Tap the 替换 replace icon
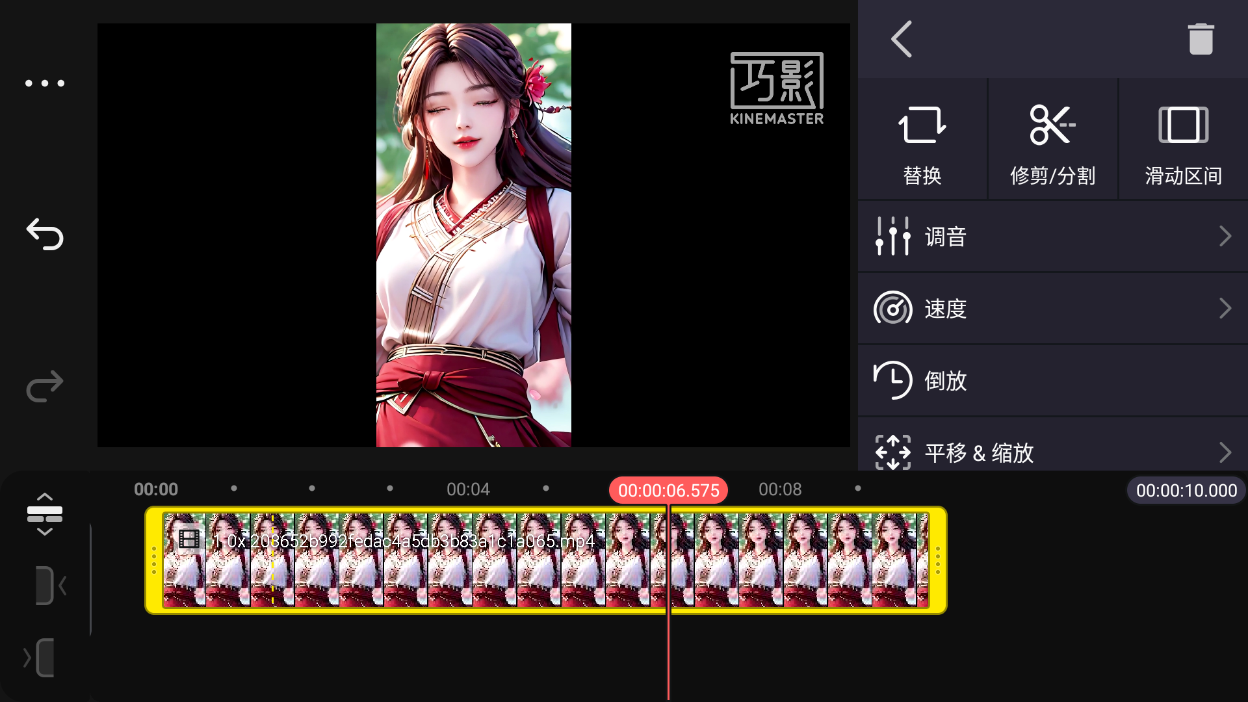This screenshot has width=1248, height=702. (922, 125)
